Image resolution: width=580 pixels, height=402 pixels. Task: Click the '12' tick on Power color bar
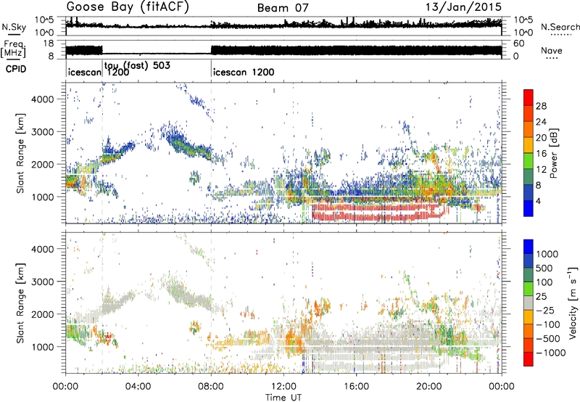541,170
